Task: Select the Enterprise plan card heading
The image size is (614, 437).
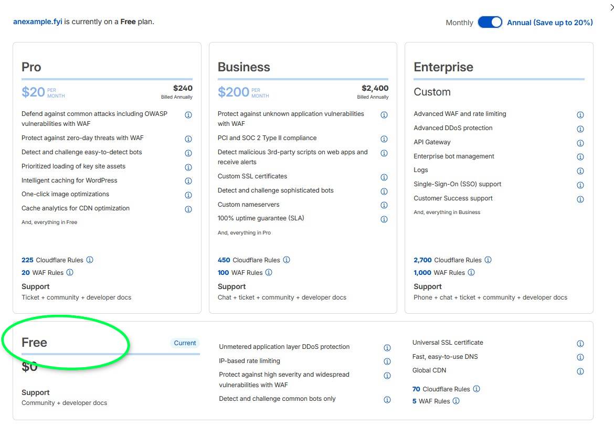Action: pyautogui.click(x=443, y=67)
